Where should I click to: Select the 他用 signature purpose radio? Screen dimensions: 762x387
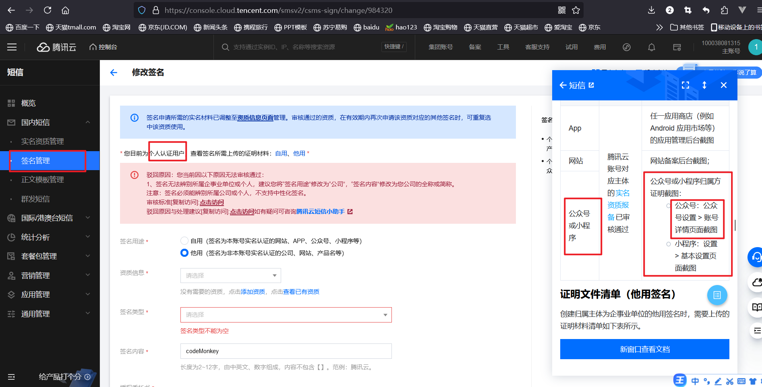pyautogui.click(x=184, y=253)
